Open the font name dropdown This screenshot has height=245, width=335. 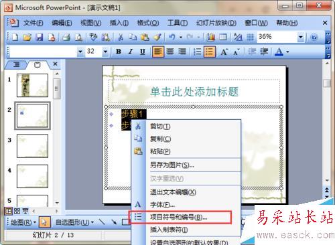[80, 52]
